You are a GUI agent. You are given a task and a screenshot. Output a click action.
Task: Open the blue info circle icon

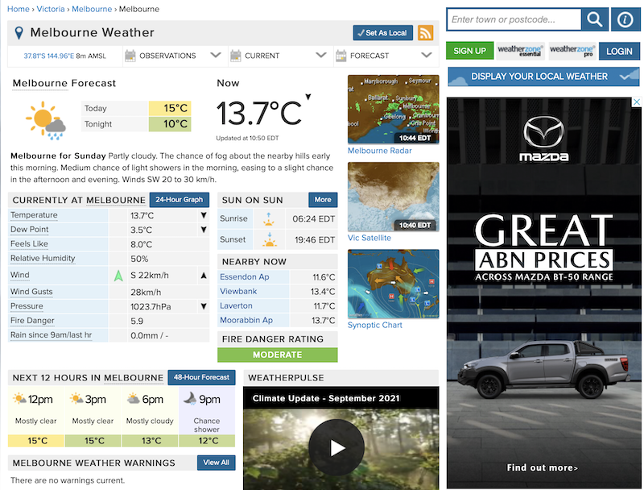pyautogui.click(x=625, y=19)
